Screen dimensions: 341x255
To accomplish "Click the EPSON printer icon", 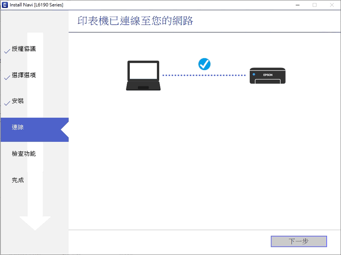I will [x=267, y=75].
